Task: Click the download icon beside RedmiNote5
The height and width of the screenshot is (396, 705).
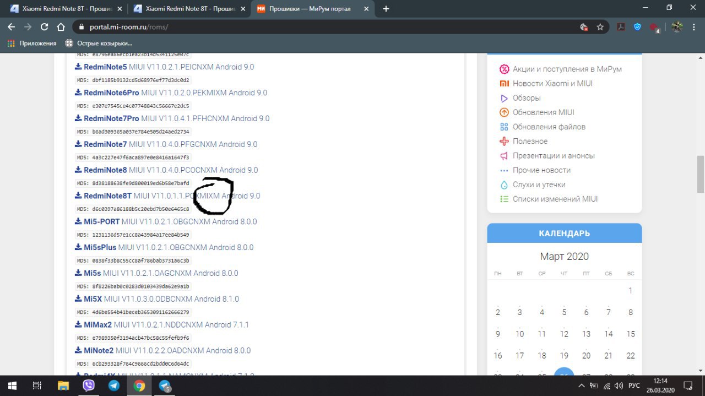Action: coord(78,67)
